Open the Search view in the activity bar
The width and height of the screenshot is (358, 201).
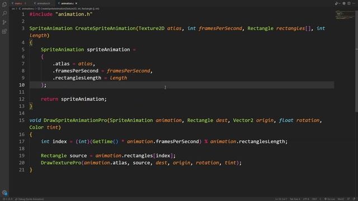pos(4,13)
